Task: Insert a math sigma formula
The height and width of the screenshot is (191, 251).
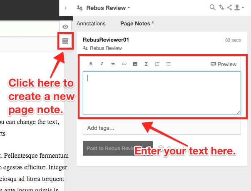Action: tap(146, 64)
